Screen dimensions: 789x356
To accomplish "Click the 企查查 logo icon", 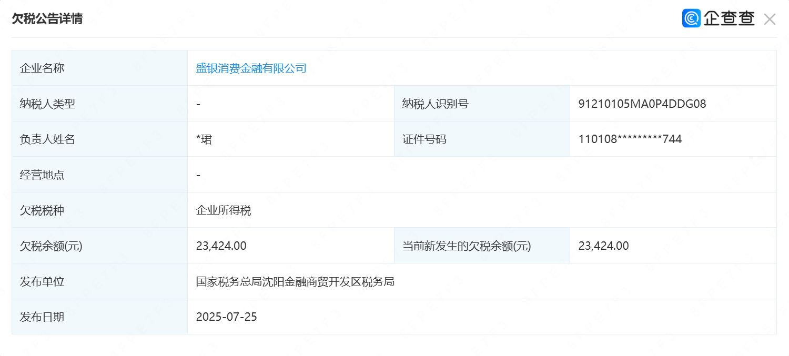I will (691, 18).
